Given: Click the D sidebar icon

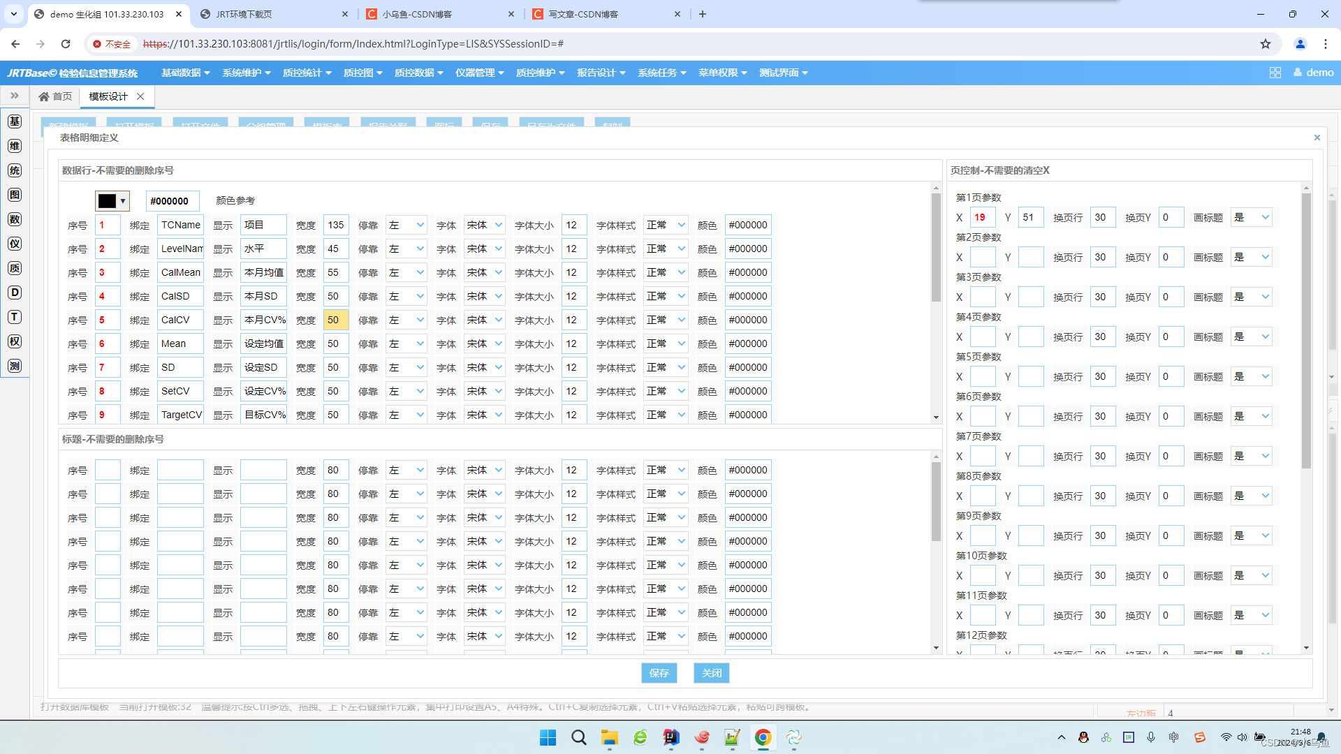Looking at the screenshot, I should click(15, 293).
